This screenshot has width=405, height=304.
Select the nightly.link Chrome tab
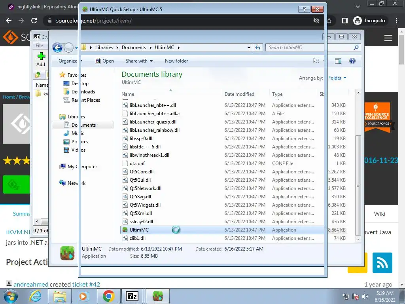[x=43, y=7]
